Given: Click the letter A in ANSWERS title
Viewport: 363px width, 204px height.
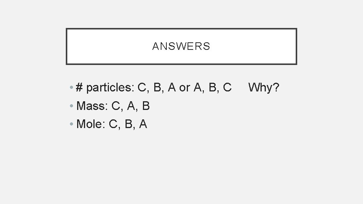Looking at the screenshot, I should tap(155, 46).
